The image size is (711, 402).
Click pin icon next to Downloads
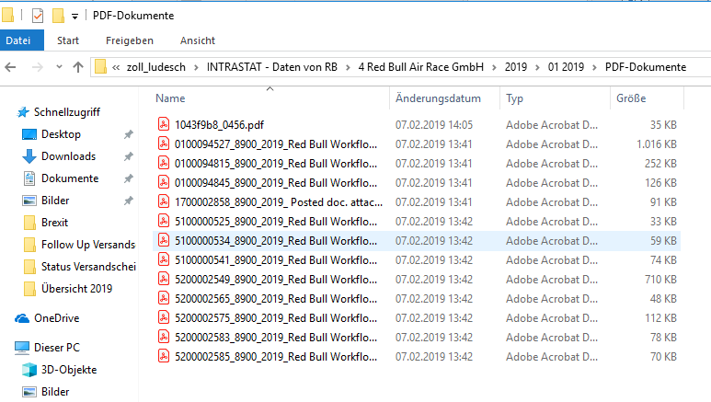coord(129,156)
